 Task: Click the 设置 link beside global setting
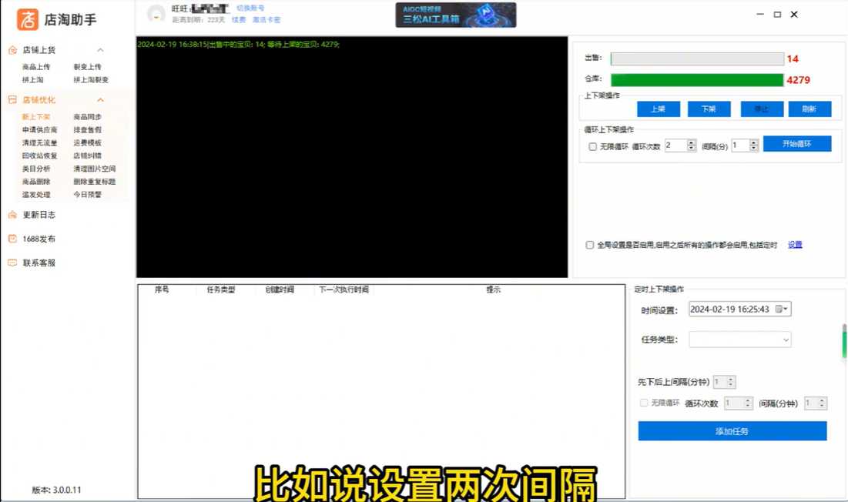(795, 245)
